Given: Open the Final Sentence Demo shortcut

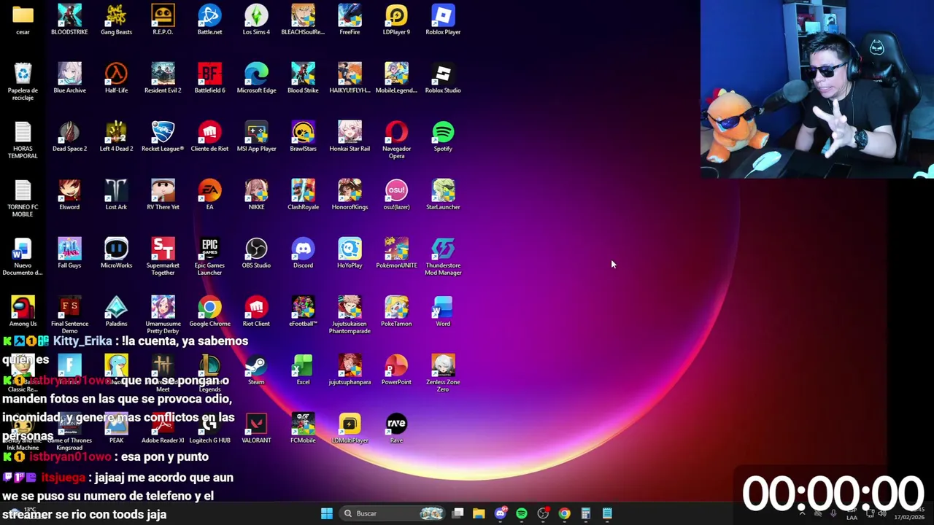Looking at the screenshot, I should click(69, 314).
